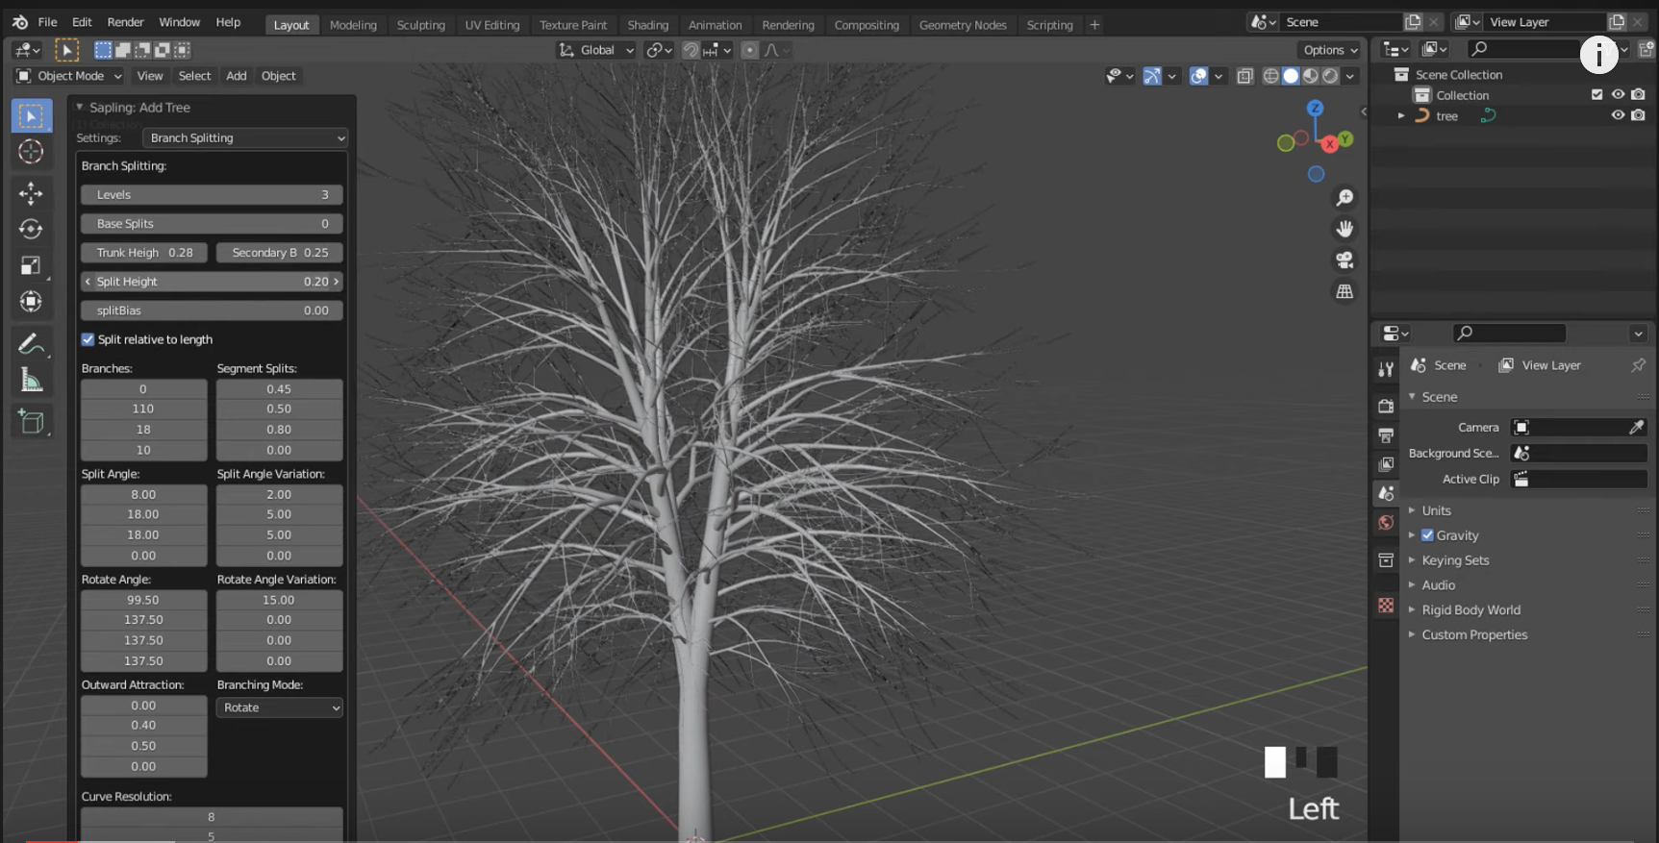Open the Render menu
Image resolution: width=1659 pixels, height=843 pixels.
tap(125, 22)
